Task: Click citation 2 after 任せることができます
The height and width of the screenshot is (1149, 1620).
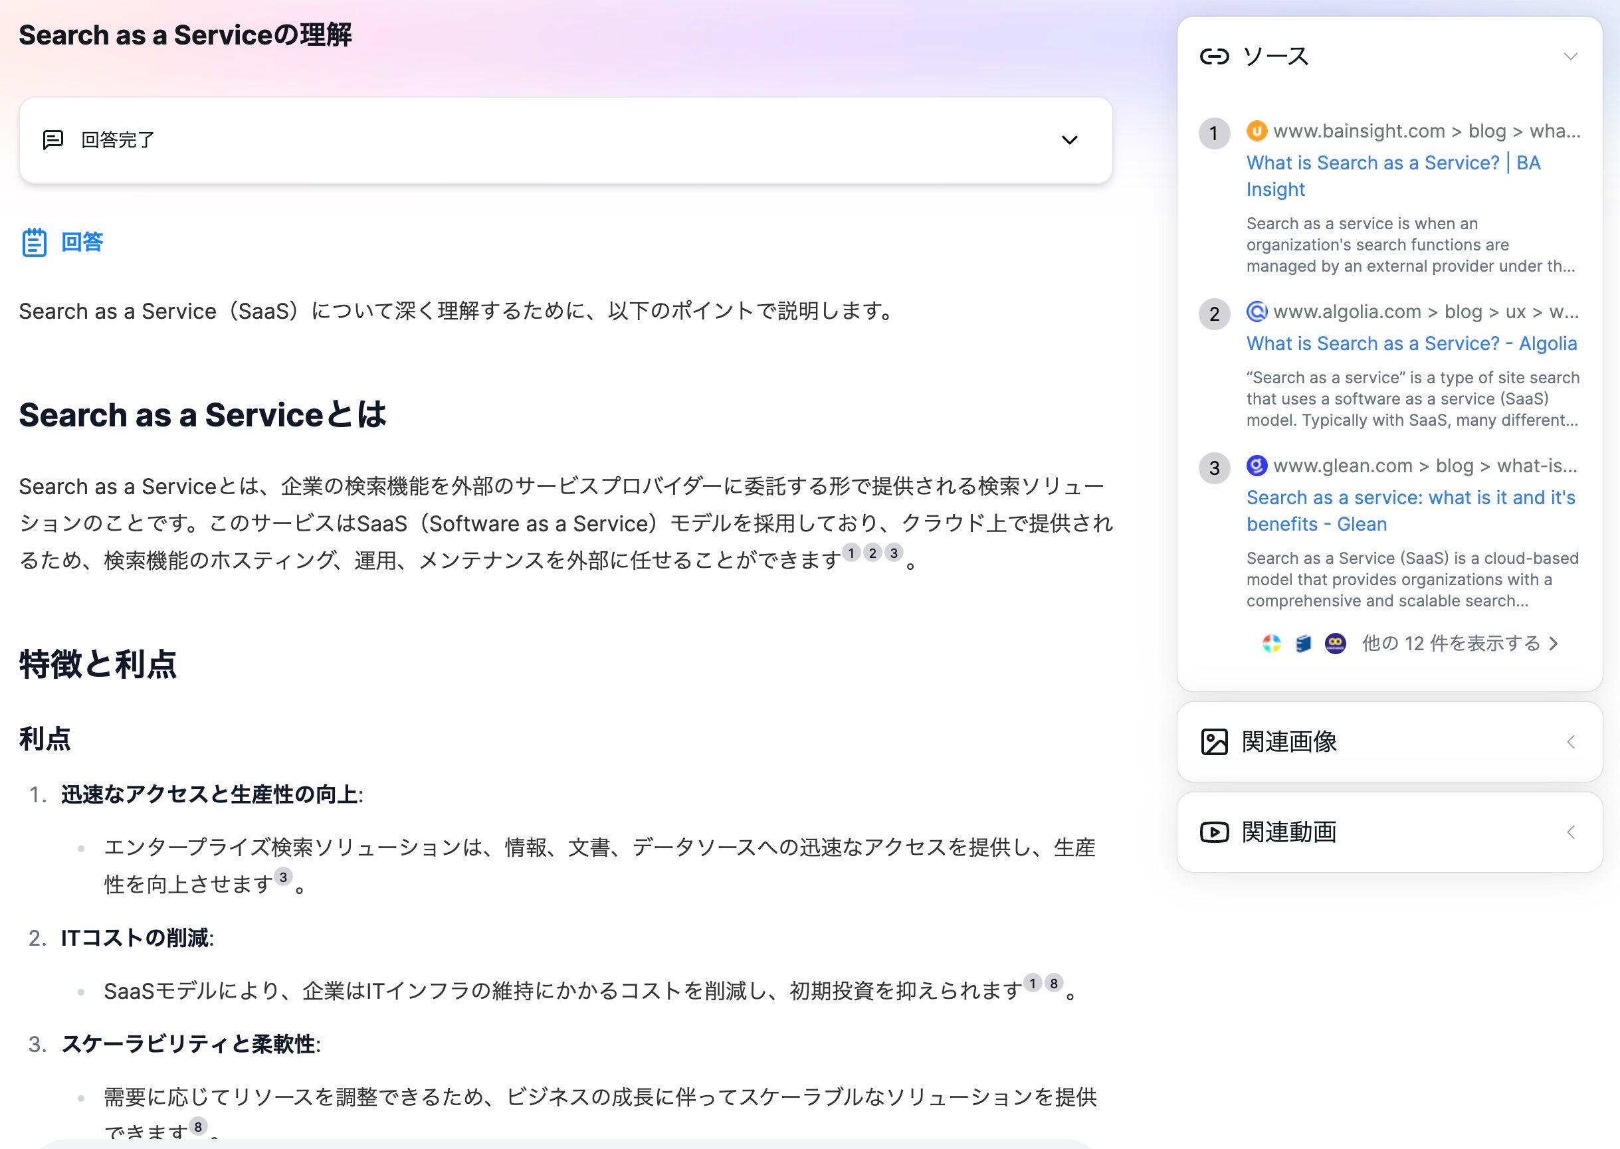Action: (x=872, y=553)
